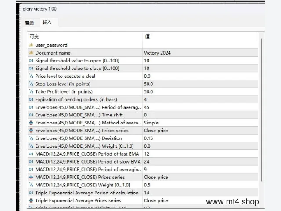
Task: Click the double icon for Stop Loss level
Action: (x=31, y=84)
